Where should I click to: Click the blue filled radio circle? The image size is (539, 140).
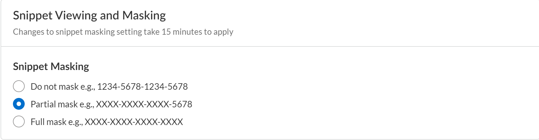point(19,104)
